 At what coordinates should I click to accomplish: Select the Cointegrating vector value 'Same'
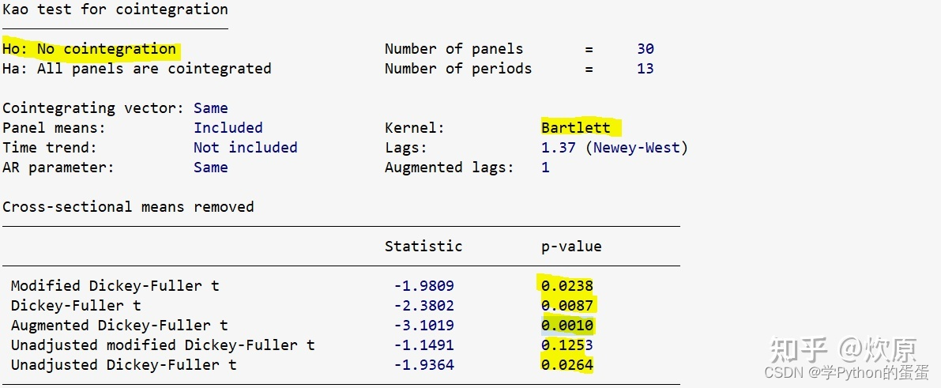(211, 108)
